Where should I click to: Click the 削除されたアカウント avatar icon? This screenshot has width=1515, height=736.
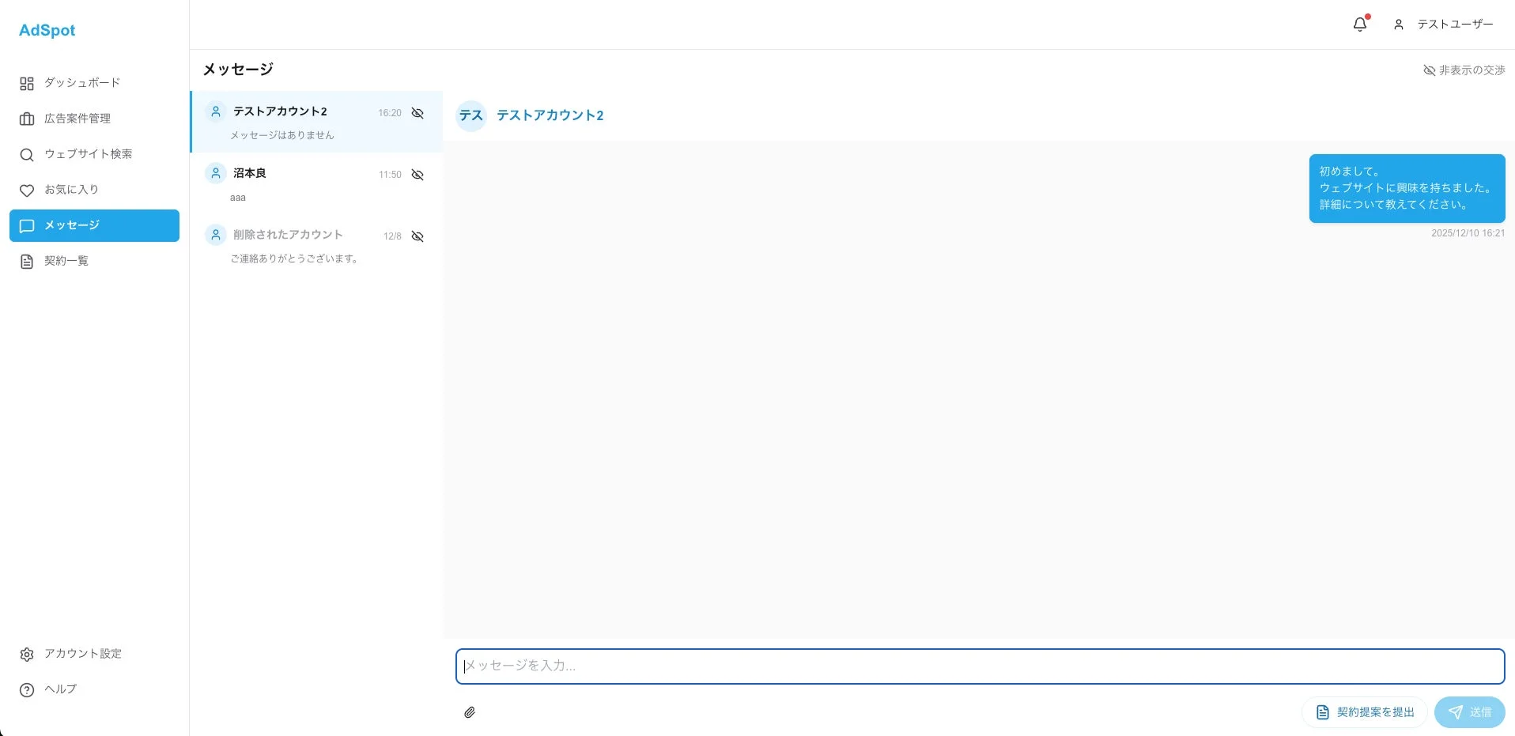tap(215, 235)
